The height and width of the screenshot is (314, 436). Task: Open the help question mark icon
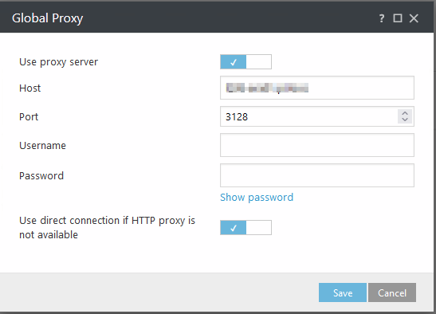(382, 18)
